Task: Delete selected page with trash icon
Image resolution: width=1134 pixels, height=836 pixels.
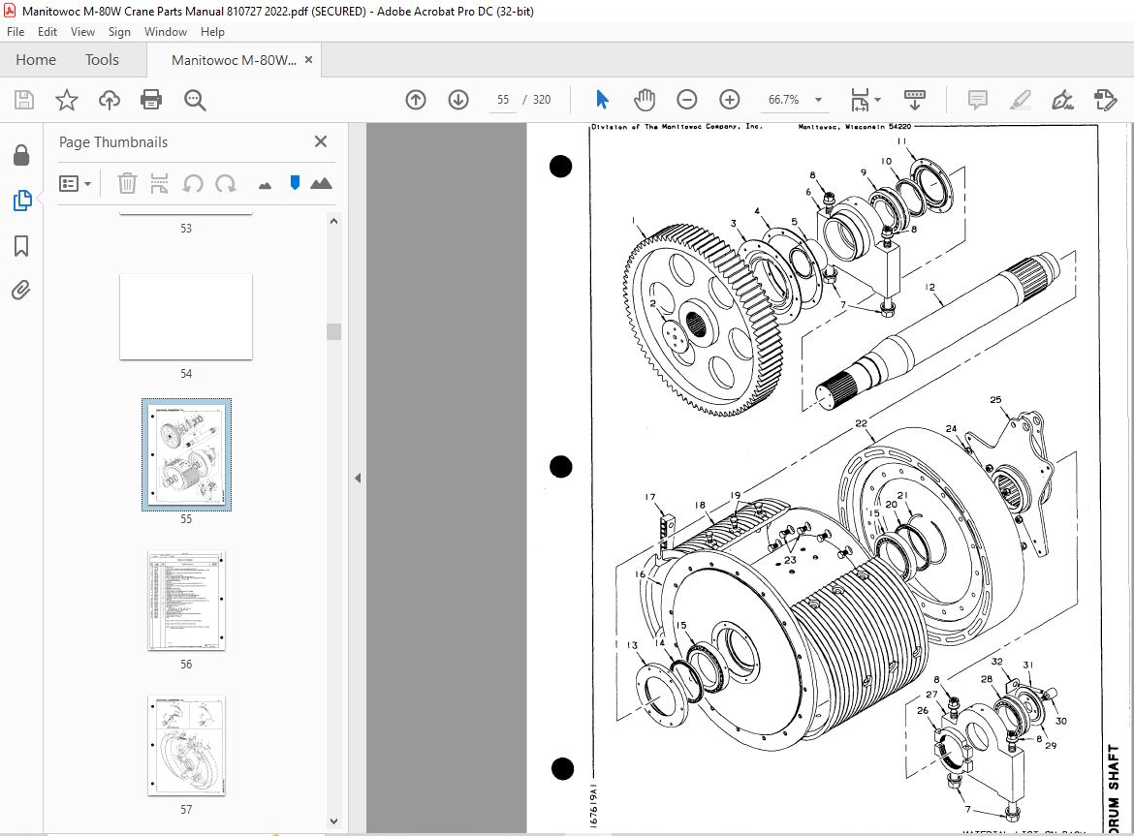Action: (x=127, y=183)
